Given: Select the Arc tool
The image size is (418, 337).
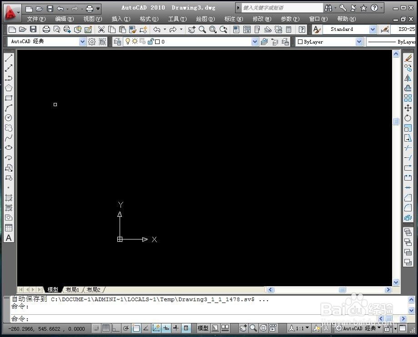Looking at the screenshot, I should (x=9, y=108).
